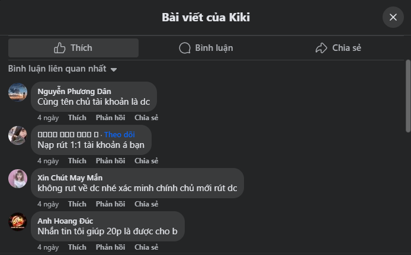Click the comments scrollbar thumb

coord(407,95)
